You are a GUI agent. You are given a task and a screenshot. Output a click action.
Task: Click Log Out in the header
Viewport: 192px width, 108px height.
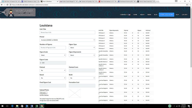184,15
